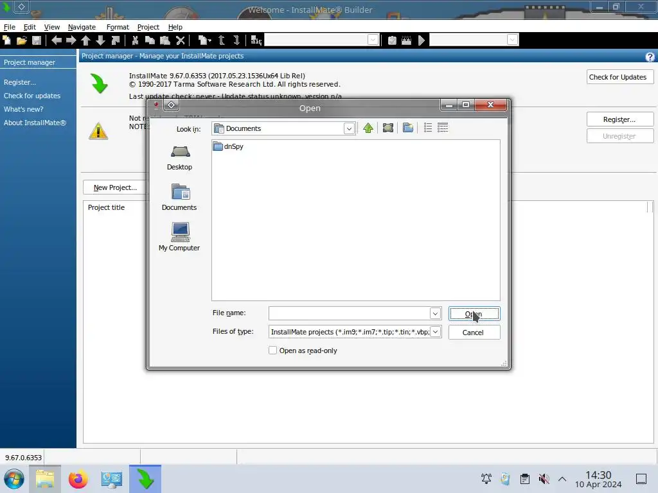This screenshot has width=658, height=493.
Task: Click the Copy toolbar icon
Action: point(150,40)
